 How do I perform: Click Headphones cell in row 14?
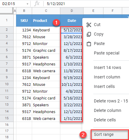(46, 112)
